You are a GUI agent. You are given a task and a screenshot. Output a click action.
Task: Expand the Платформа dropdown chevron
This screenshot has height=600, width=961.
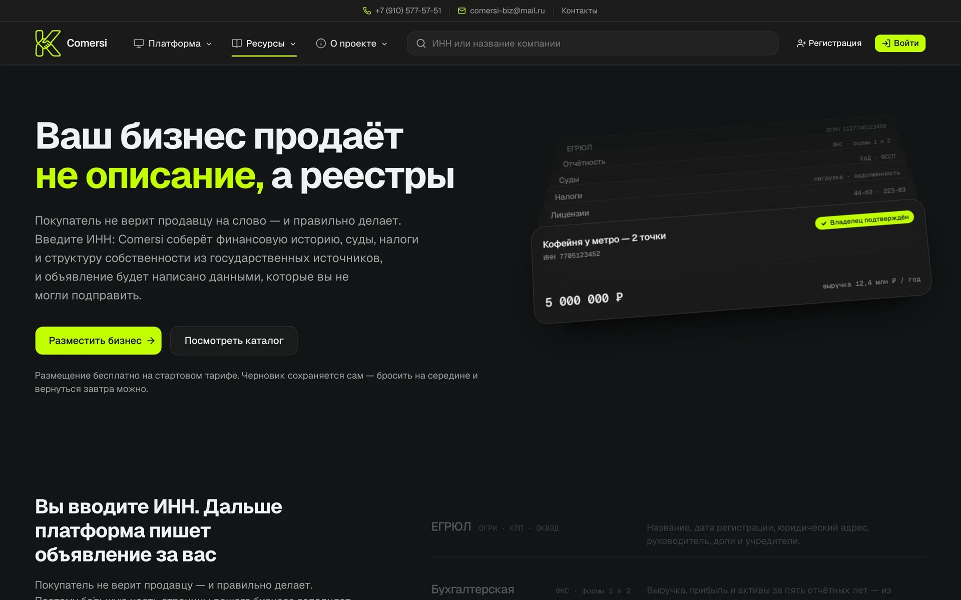point(209,44)
